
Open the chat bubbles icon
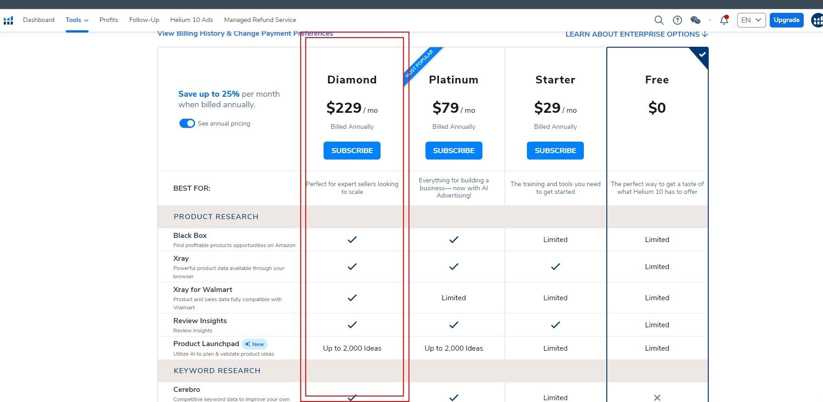[695, 20]
